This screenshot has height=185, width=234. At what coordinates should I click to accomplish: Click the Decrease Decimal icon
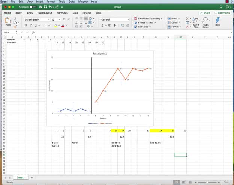pyautogui.click(x=127, y=26)
